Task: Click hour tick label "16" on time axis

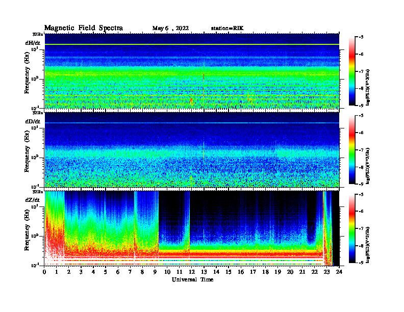Action: 241,272
